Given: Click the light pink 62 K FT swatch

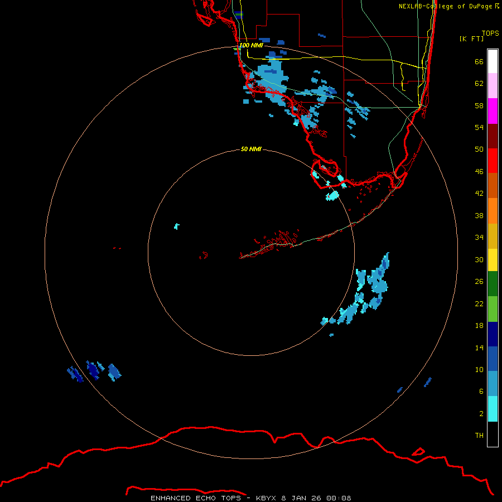Looking at the screenshot, I should pos(493,86).
